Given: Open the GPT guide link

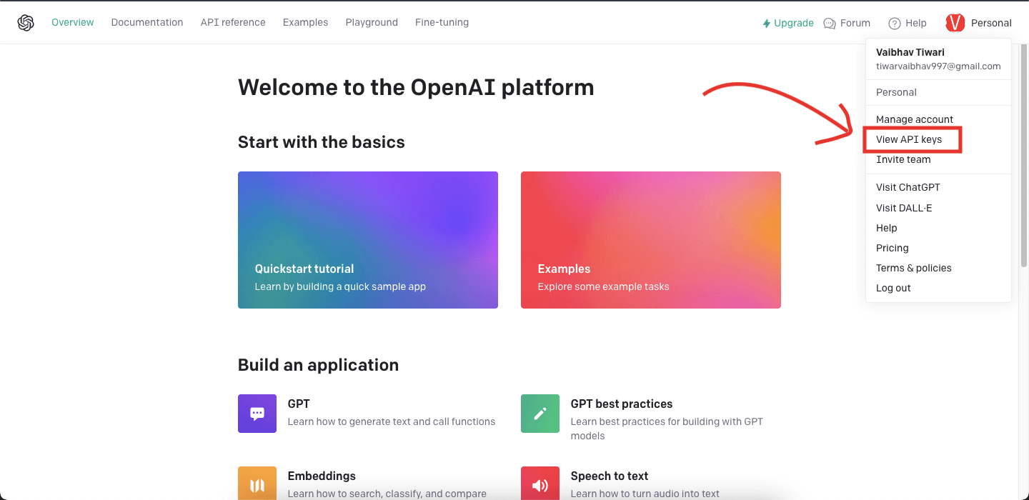Looking at the screenshot, I should [299, 404].
